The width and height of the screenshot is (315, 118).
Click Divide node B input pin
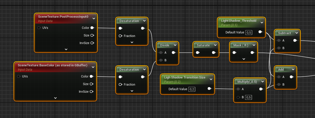click(x=160, y=60)
